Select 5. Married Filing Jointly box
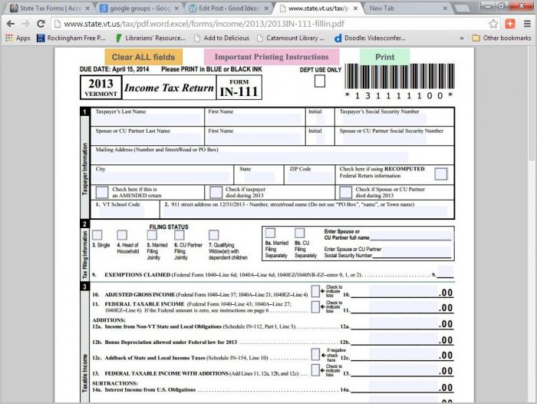537x404 pixels. pyautogui.click(x=152, y=235)
